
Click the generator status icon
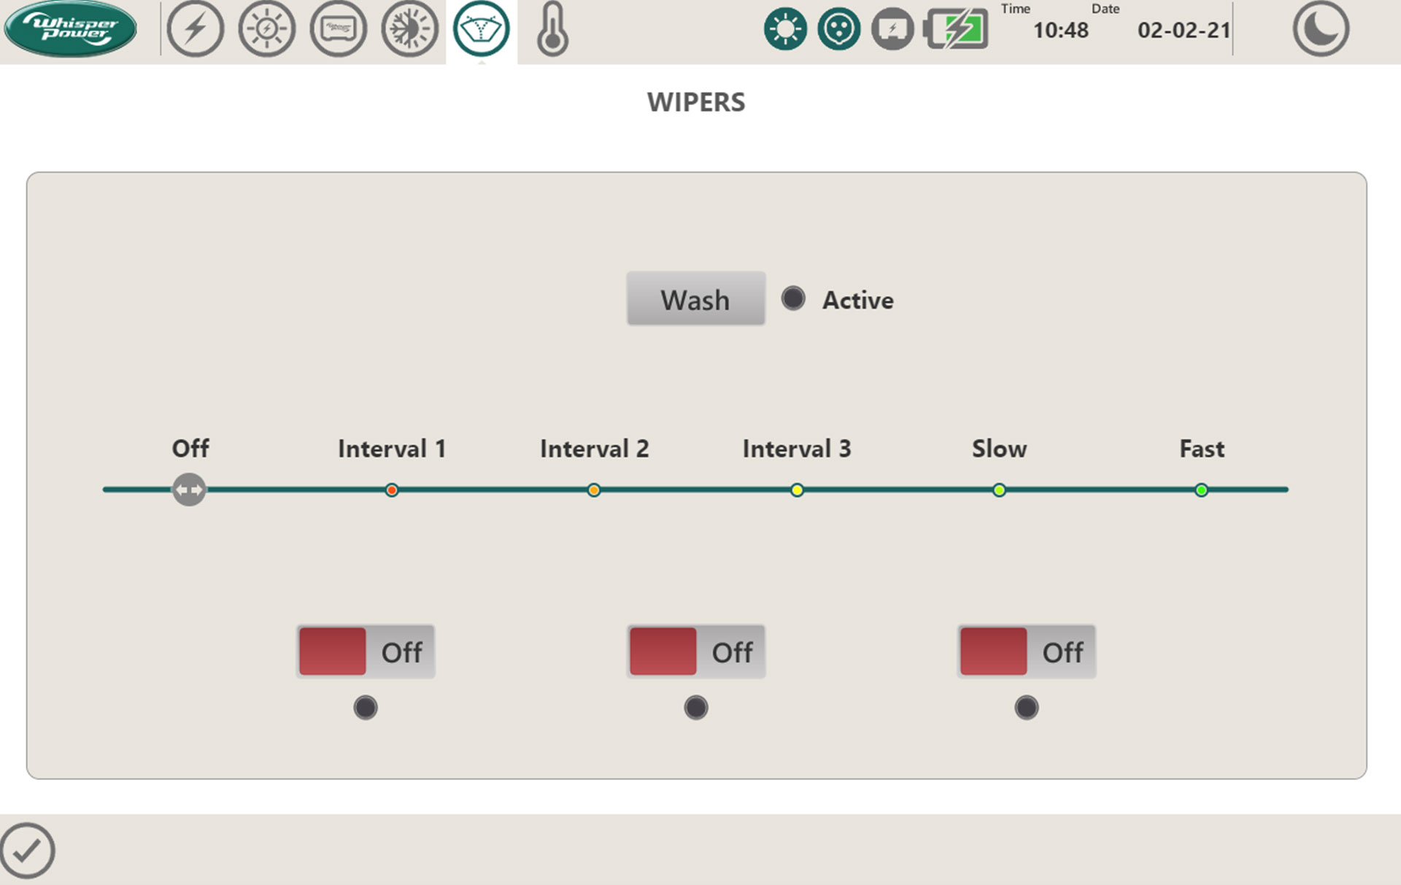pyautogui.click(x=892, y=29)
